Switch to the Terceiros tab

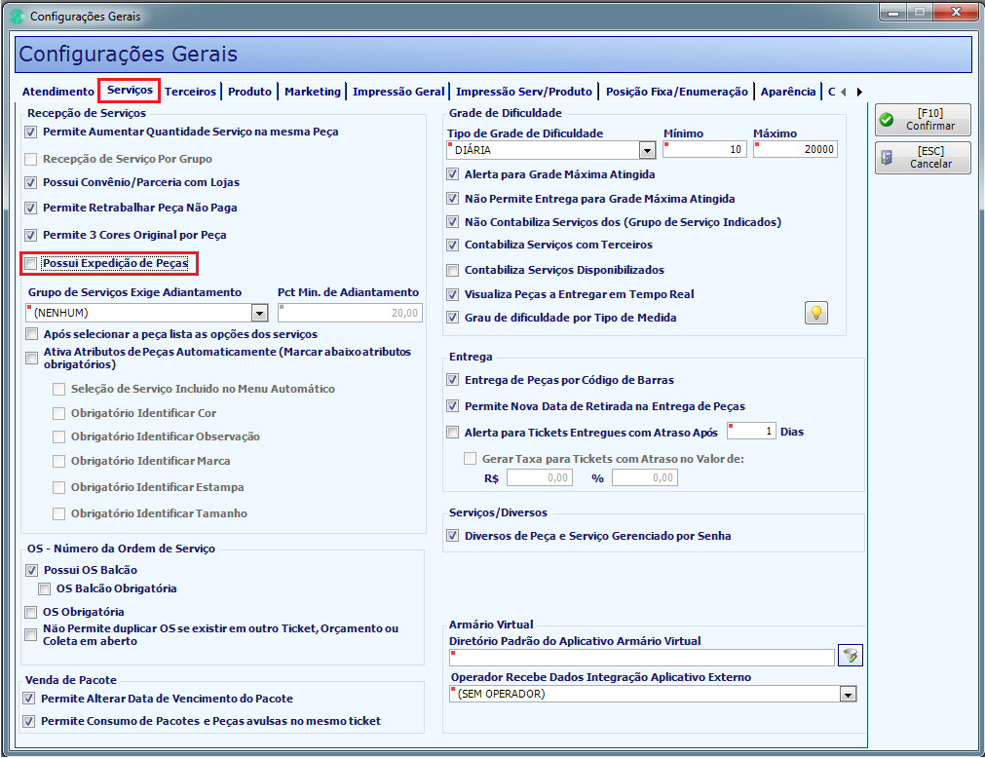coord(190,92)
